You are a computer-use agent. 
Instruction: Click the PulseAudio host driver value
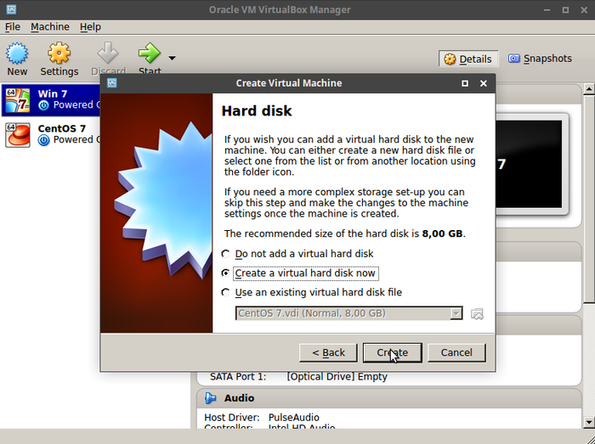(x=294, y=418)
